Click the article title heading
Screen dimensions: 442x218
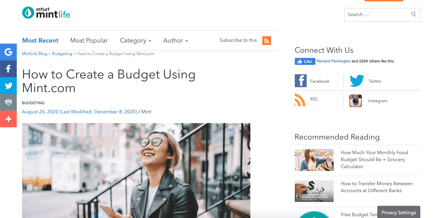tap(109, 81)
